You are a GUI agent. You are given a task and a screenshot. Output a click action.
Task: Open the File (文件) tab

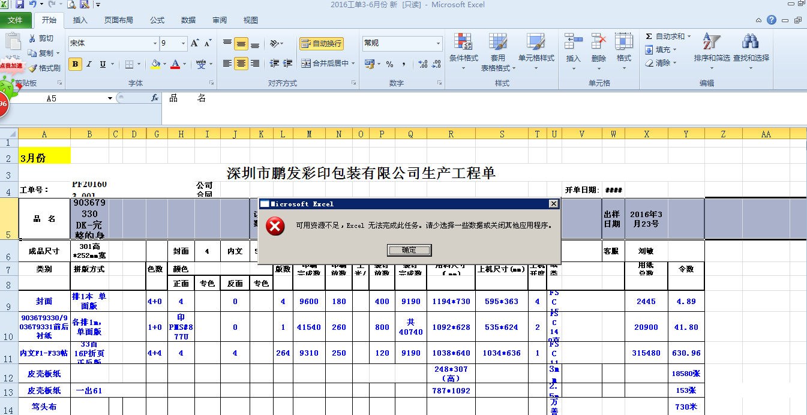pyautogui.click(x=16, y=20)
